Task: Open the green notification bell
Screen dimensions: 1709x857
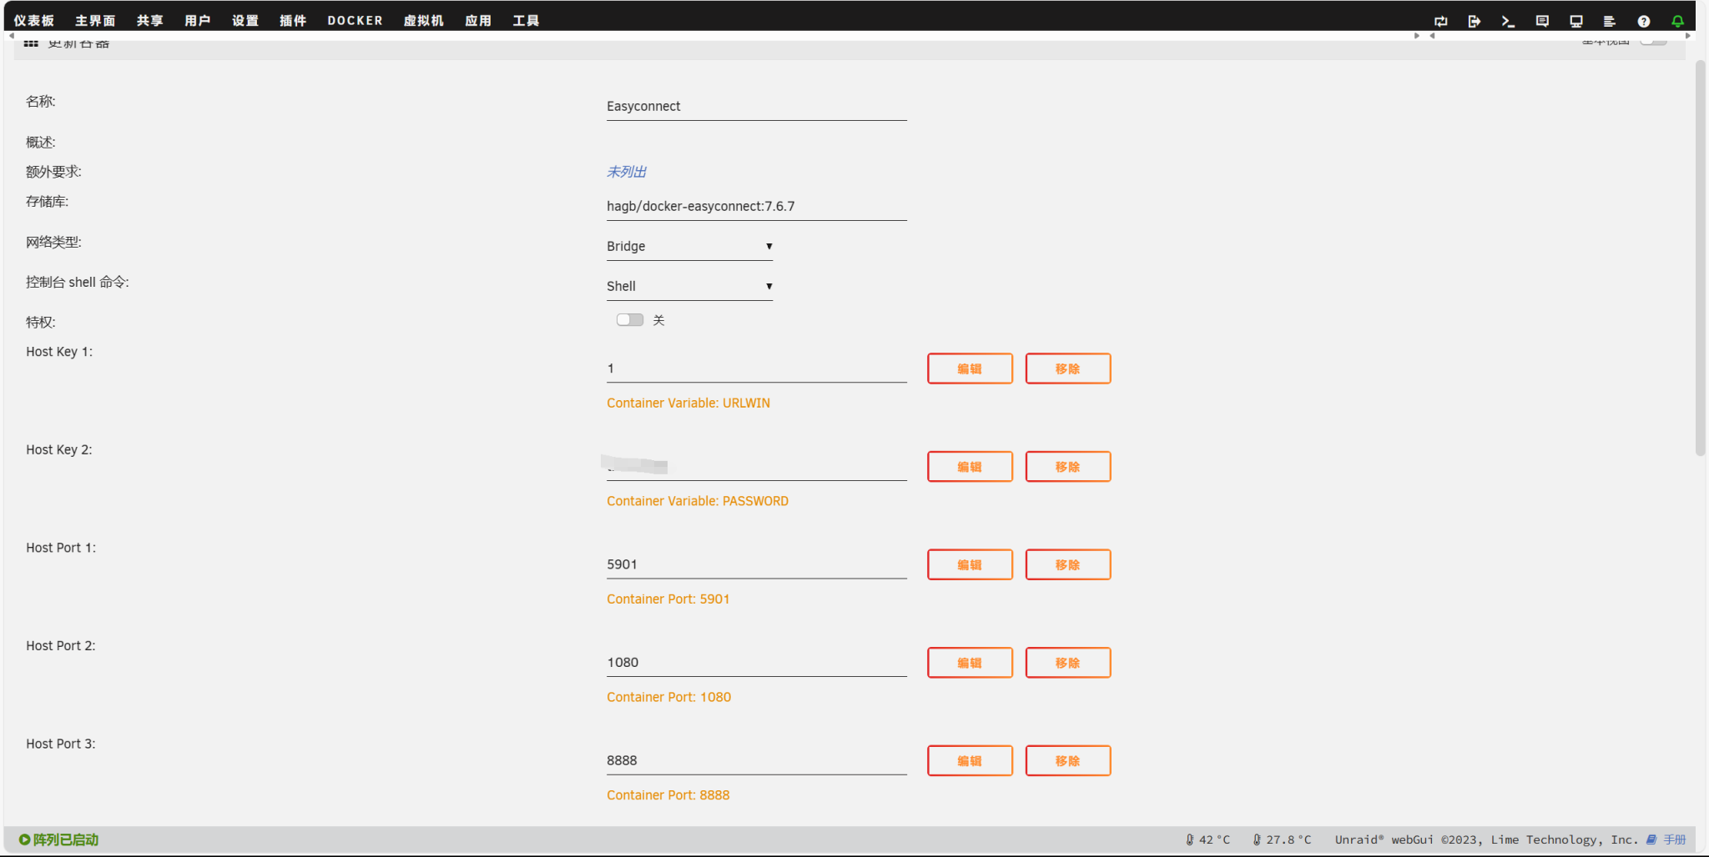Action: pyautogui.click(x=1677, y=21)
